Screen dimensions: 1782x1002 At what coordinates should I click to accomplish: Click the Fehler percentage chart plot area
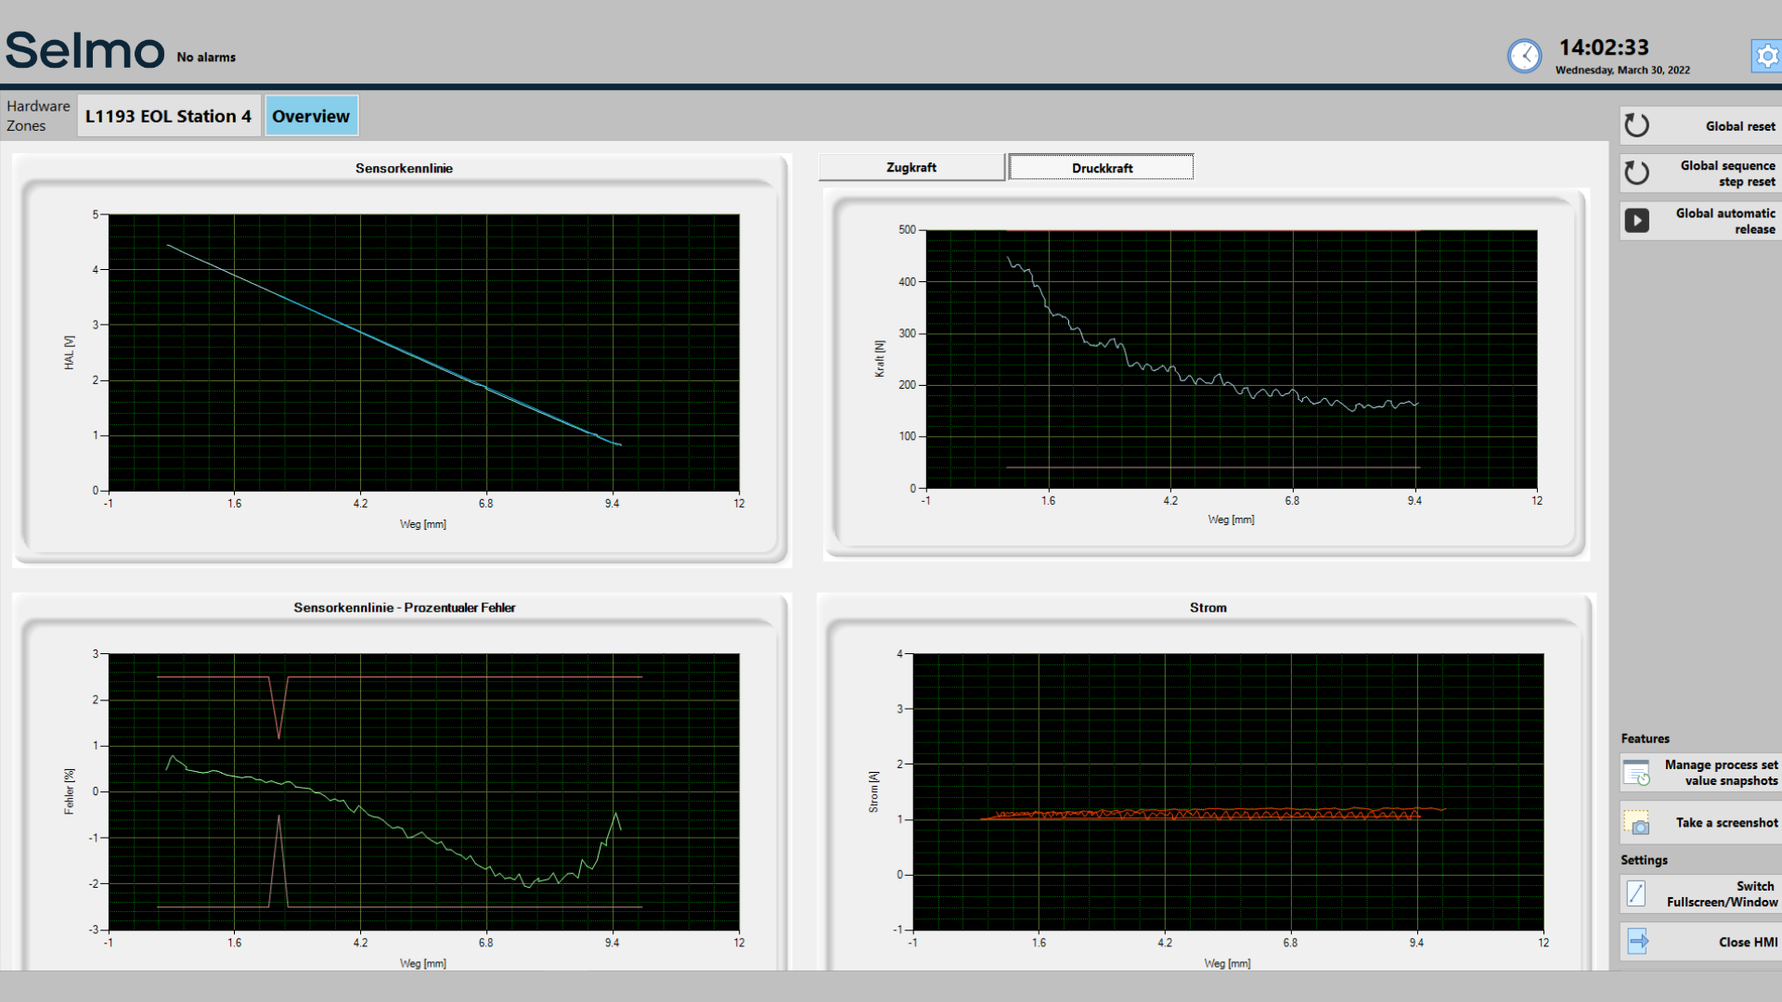click(x=424, y=791)
